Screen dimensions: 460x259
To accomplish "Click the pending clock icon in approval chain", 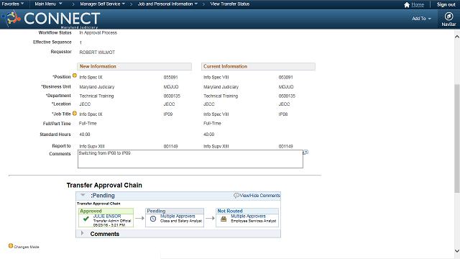I will pos(153,219).
